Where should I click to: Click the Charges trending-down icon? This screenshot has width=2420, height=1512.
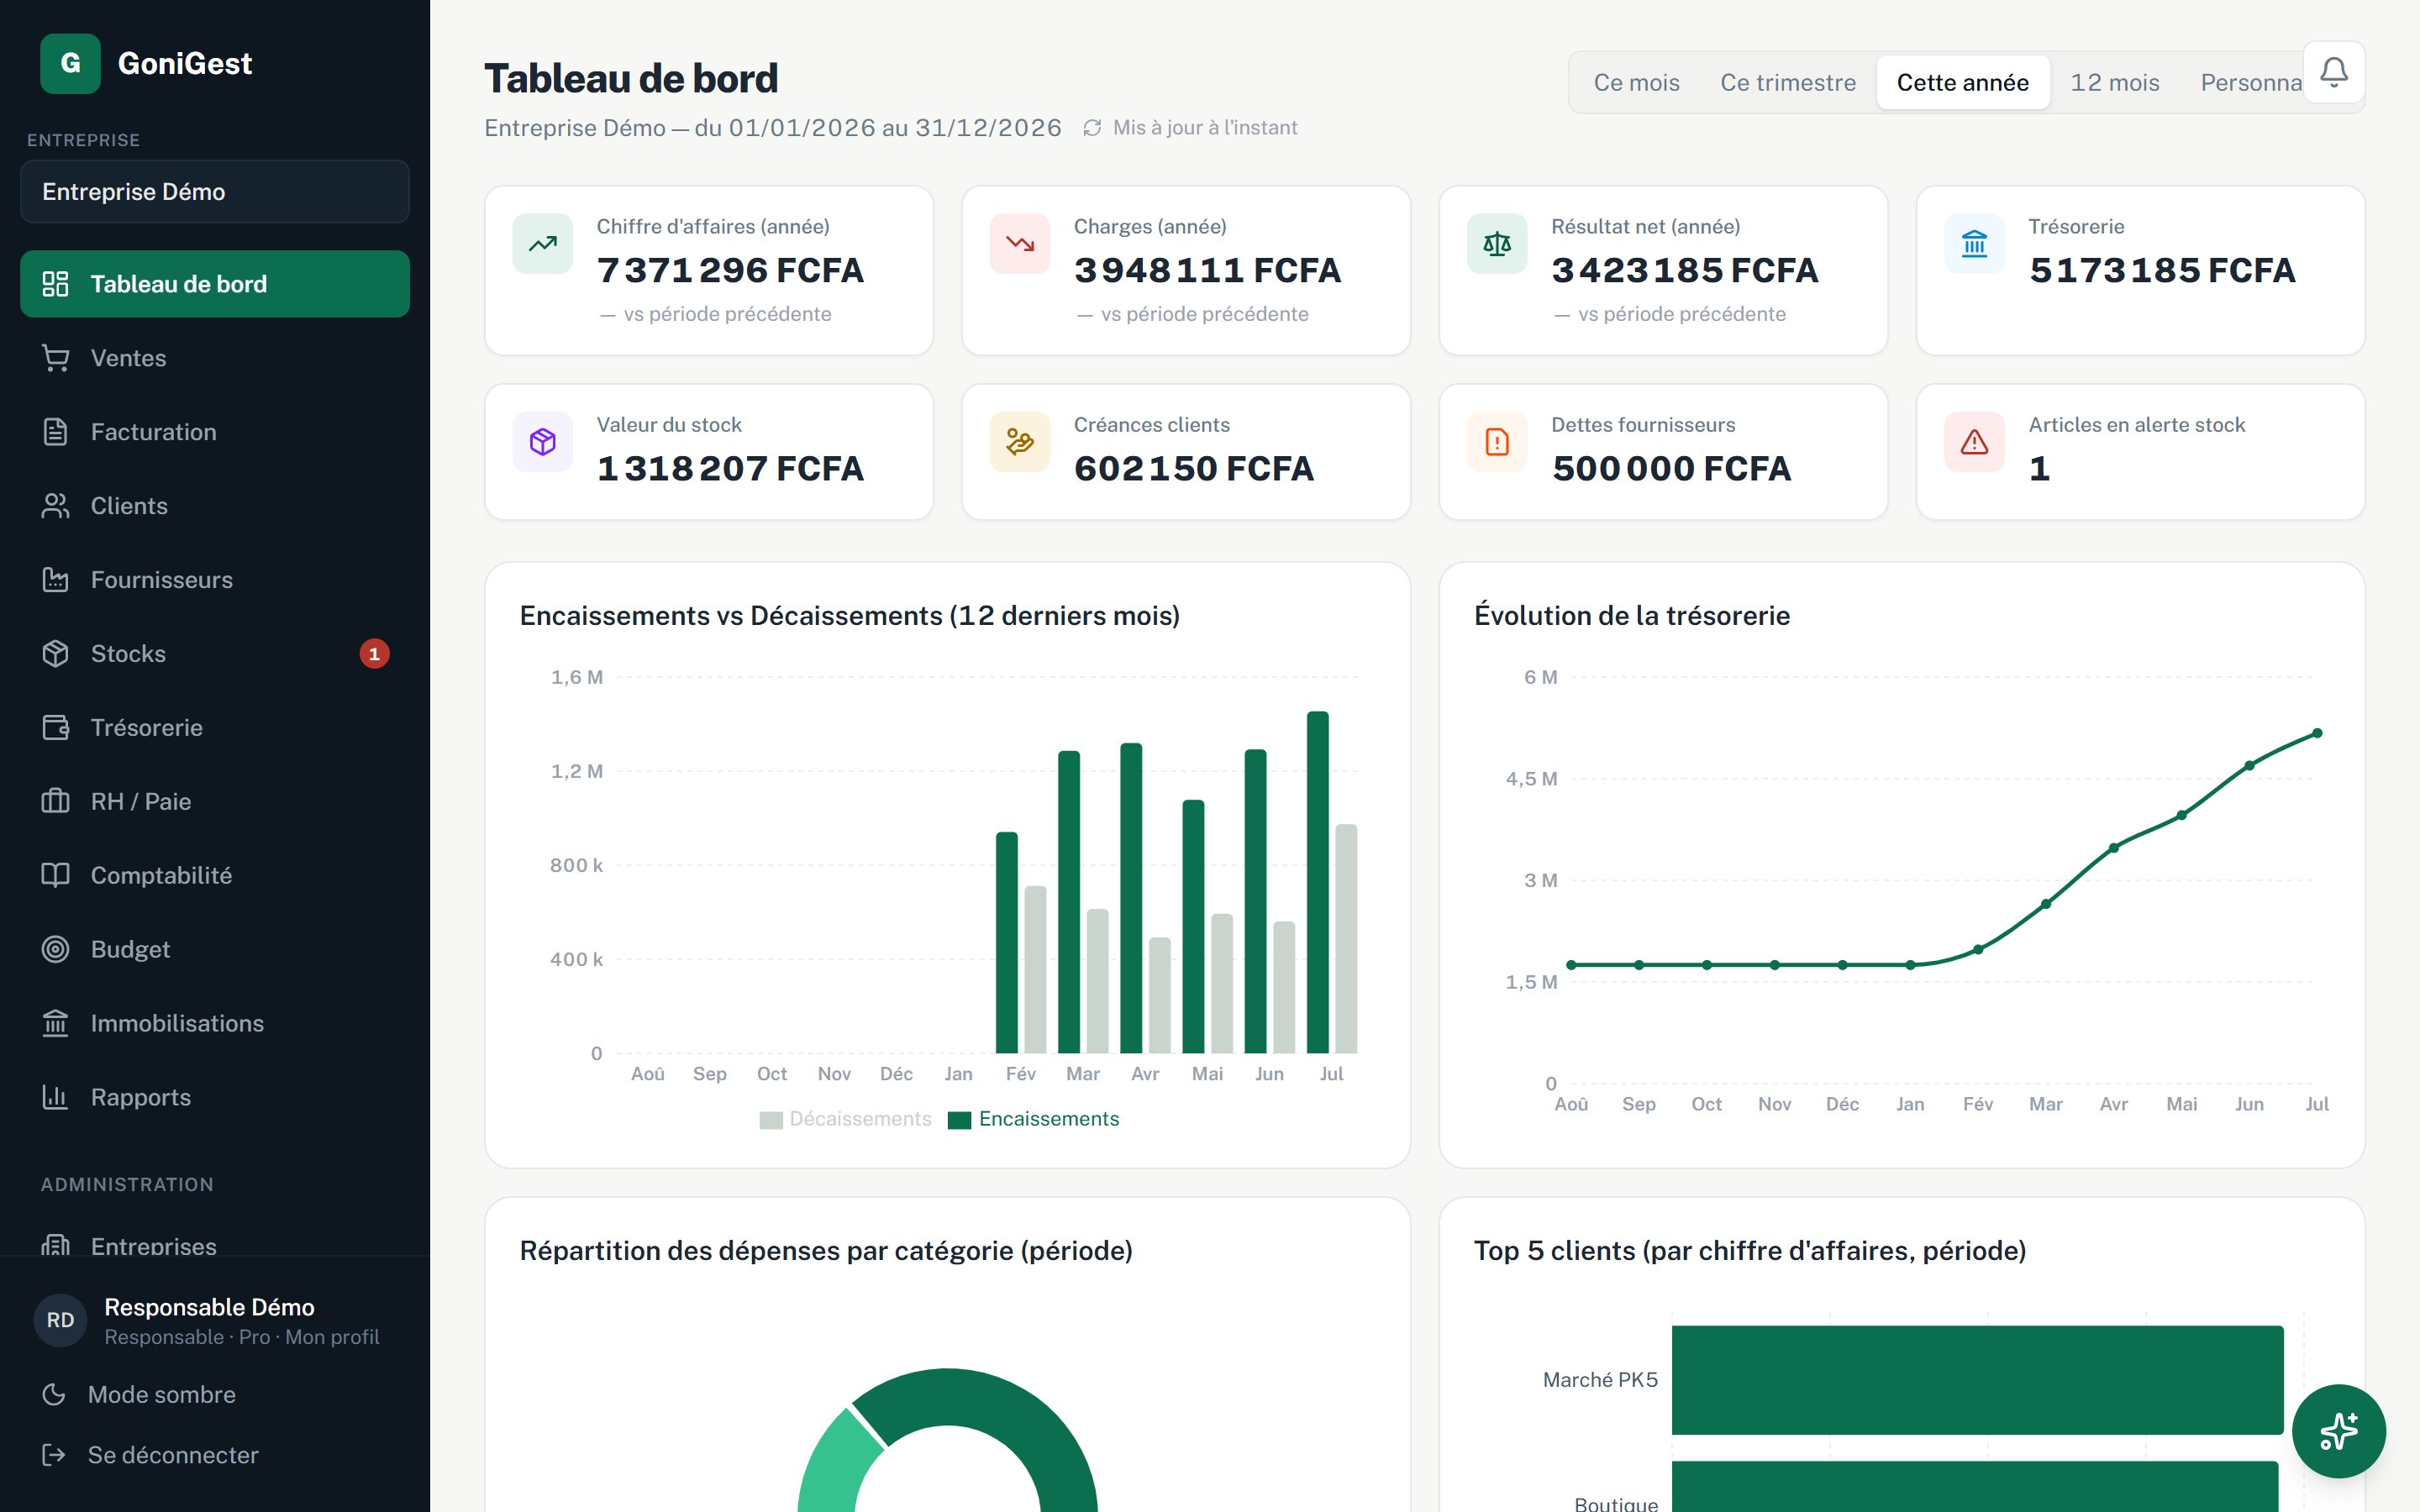tap(1020, 243)
